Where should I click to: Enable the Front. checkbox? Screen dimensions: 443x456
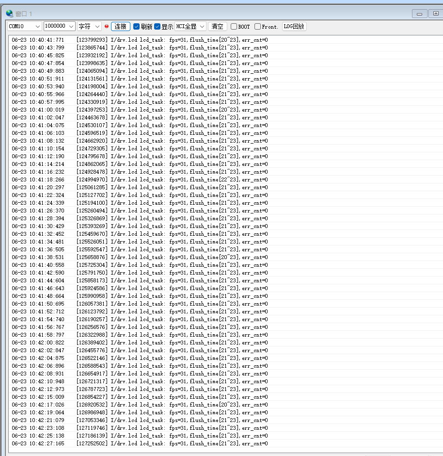[x=257, y=27]
